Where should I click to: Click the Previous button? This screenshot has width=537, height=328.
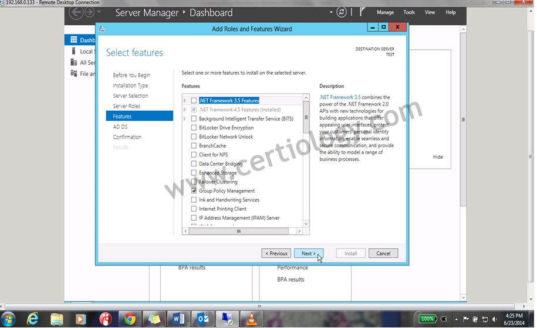(276, 253)
